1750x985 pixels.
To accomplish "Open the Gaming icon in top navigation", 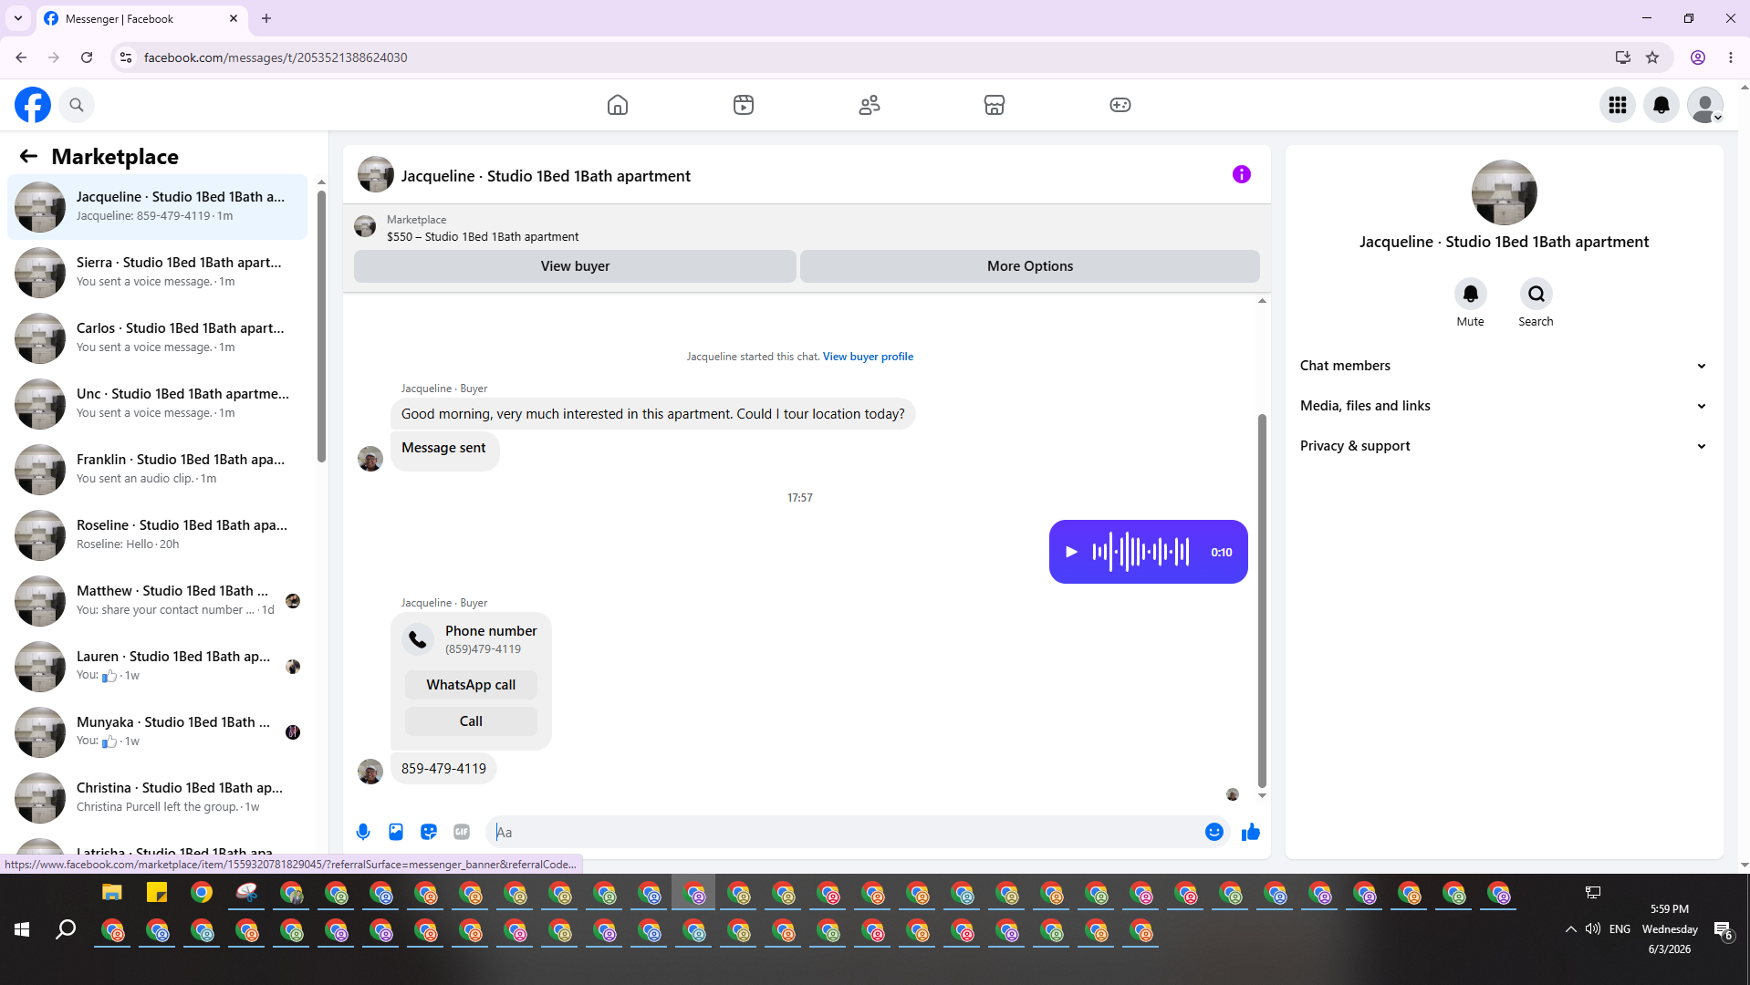I will click(x=1120, y=105).
